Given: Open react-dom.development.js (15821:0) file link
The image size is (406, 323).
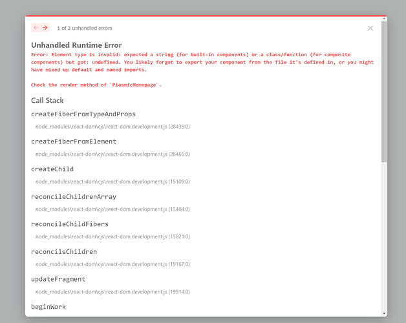Looking at the screenshot, I should click(x=112, y=236).
